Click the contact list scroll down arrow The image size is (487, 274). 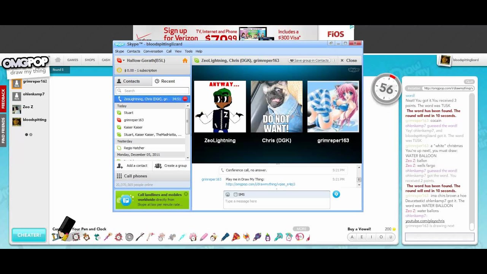pyautogui.click(x=188, y=158)
